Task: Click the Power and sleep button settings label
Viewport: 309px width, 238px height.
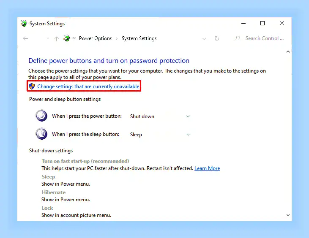Action: click(65, 99)
